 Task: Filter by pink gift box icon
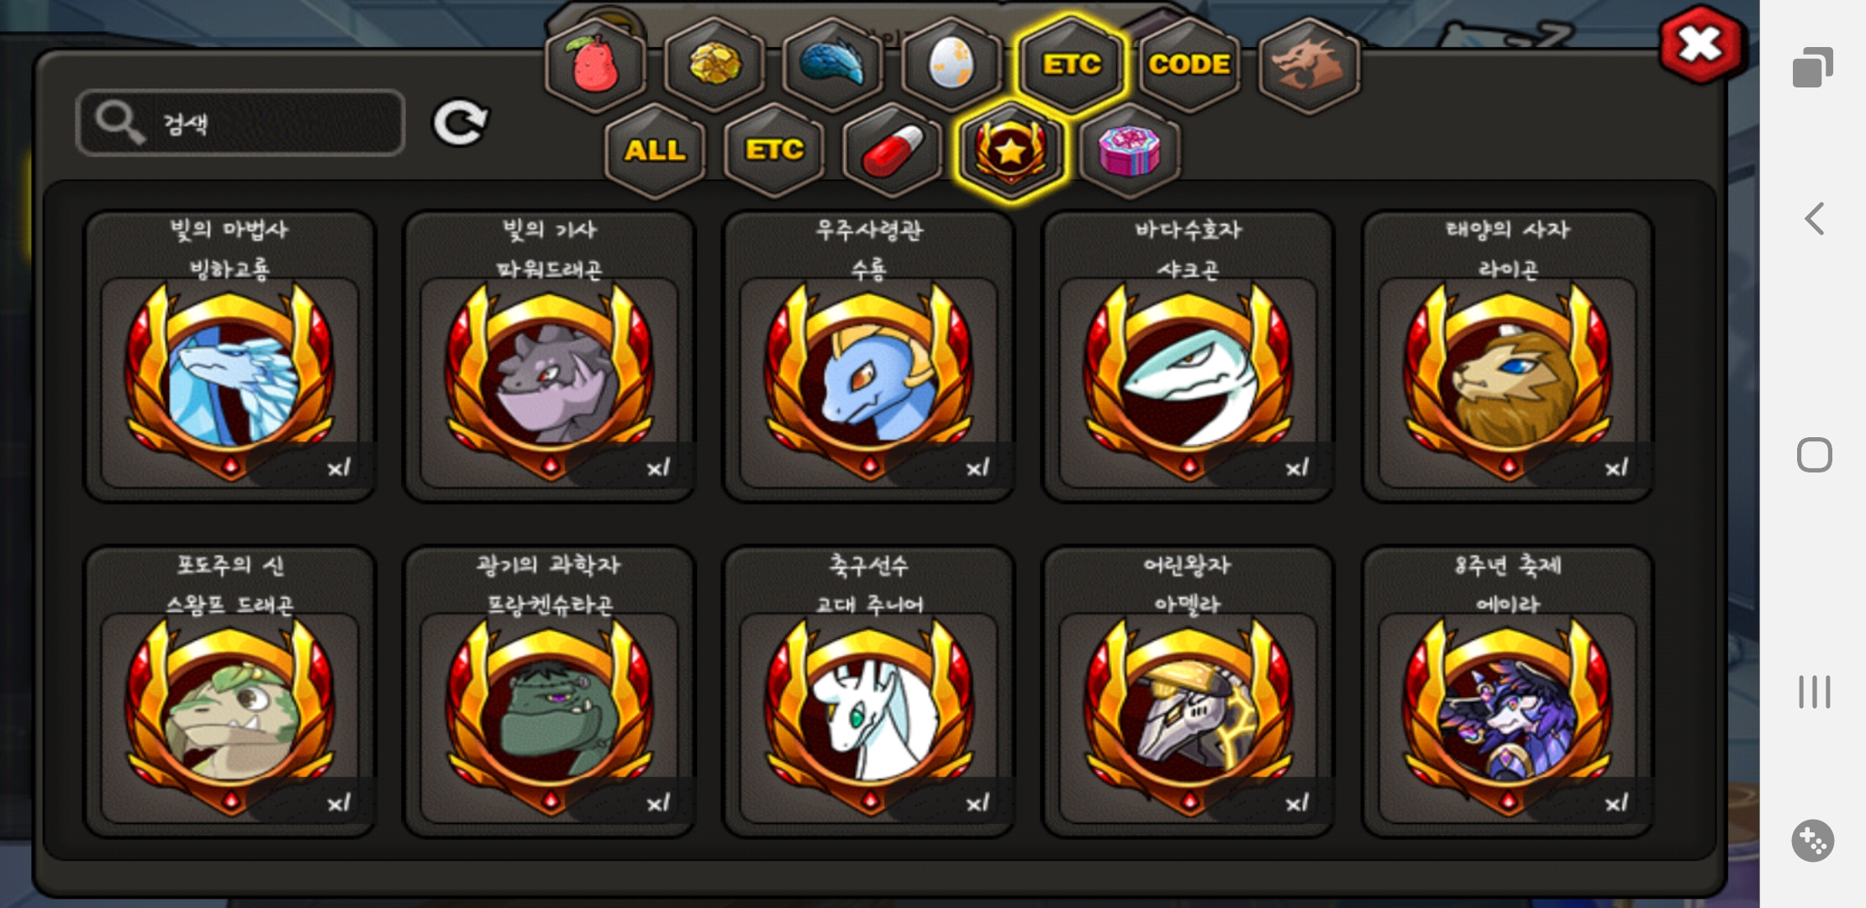pos(1130,150)
